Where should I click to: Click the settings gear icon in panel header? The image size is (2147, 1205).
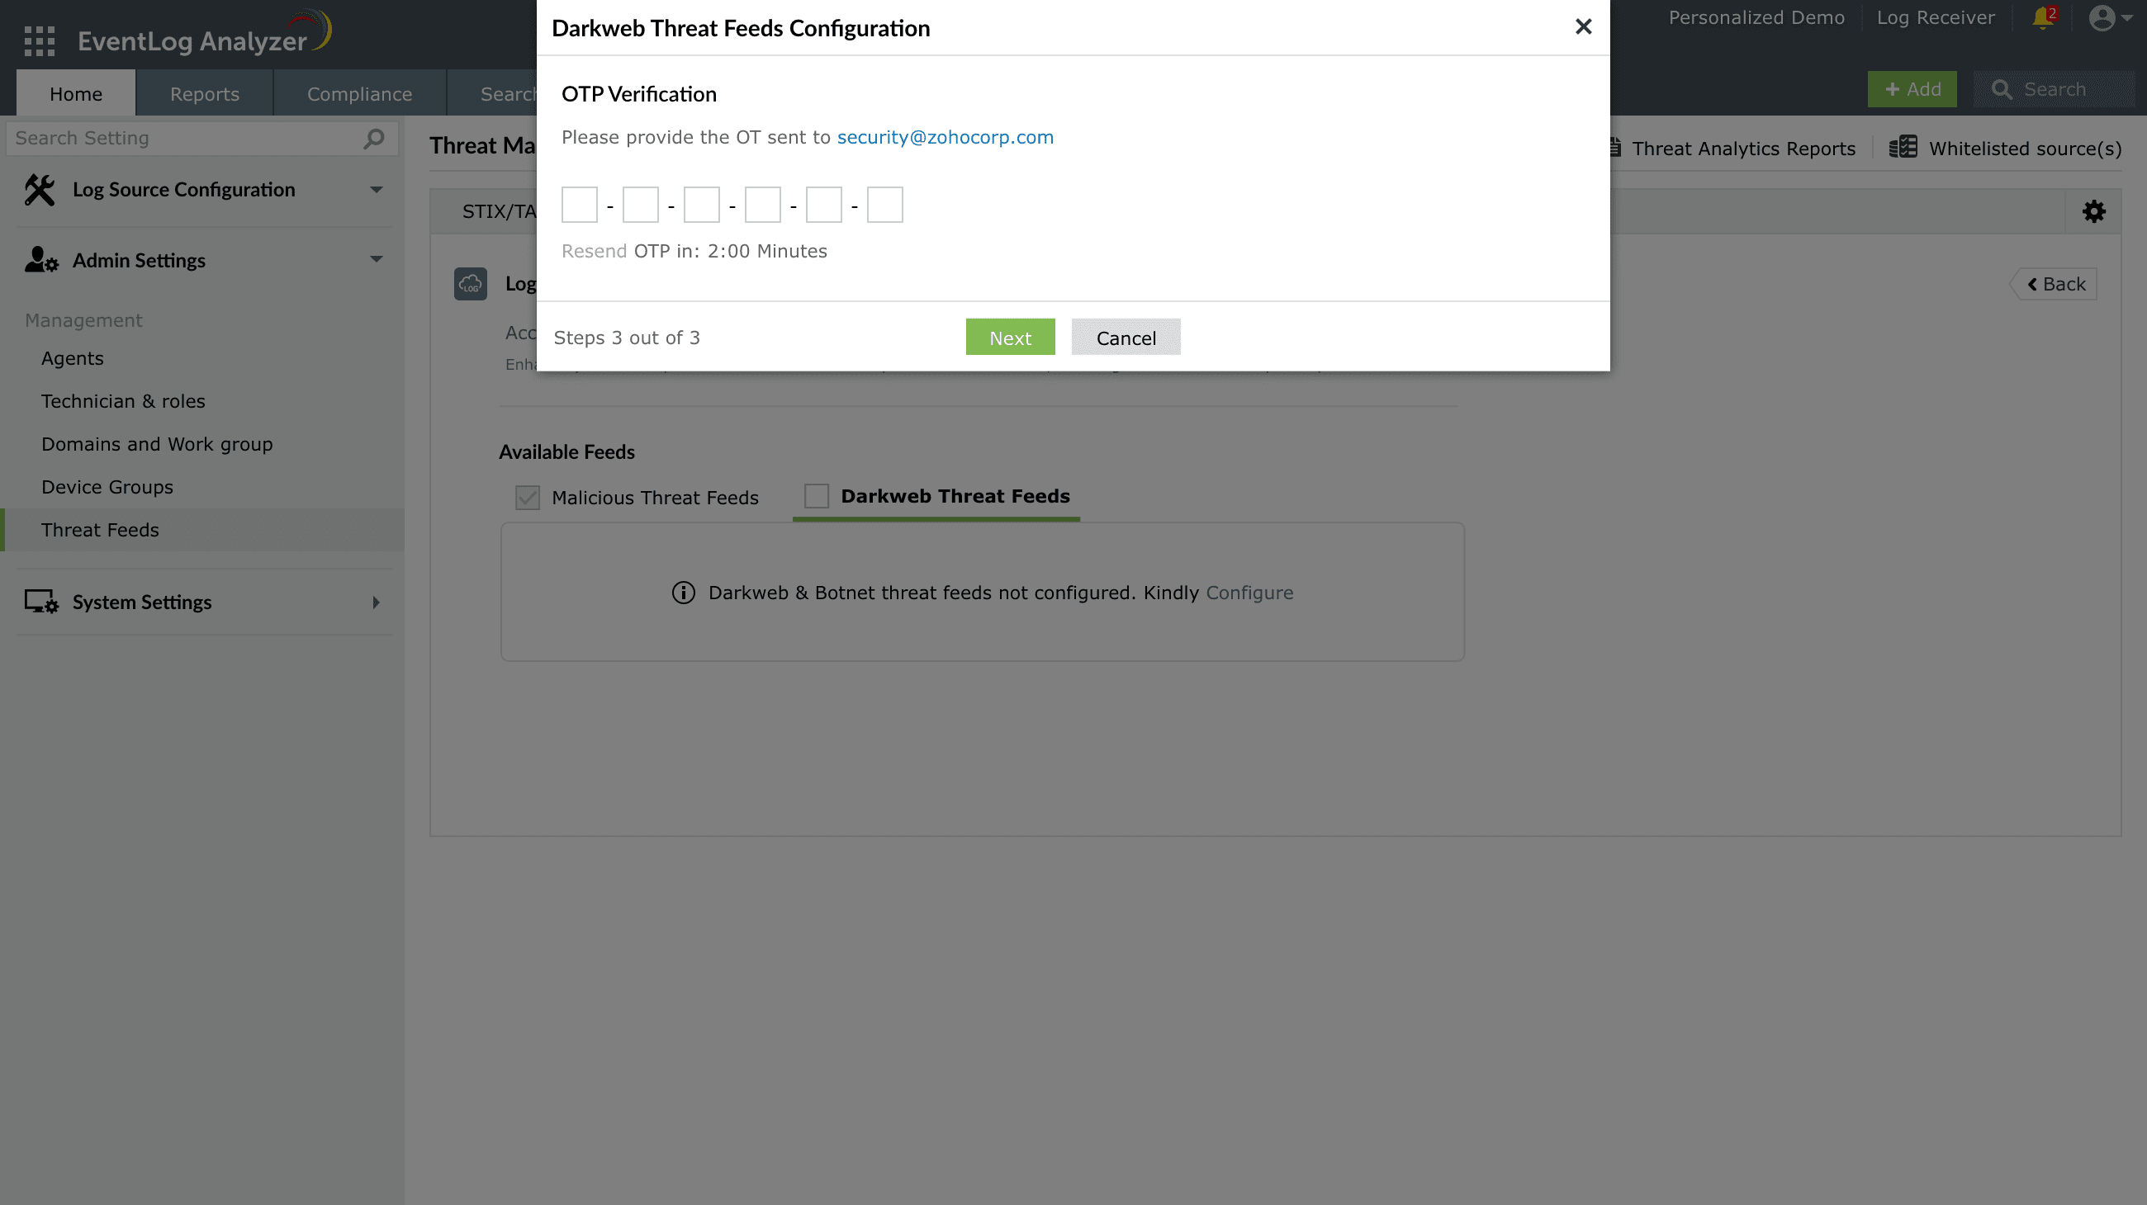pyautogui.click(x=2093, y=211)
